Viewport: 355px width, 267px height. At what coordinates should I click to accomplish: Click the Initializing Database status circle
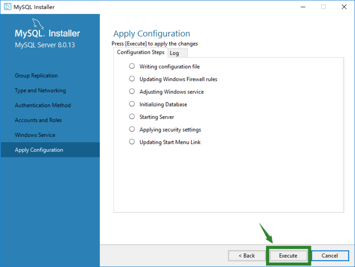132,104
